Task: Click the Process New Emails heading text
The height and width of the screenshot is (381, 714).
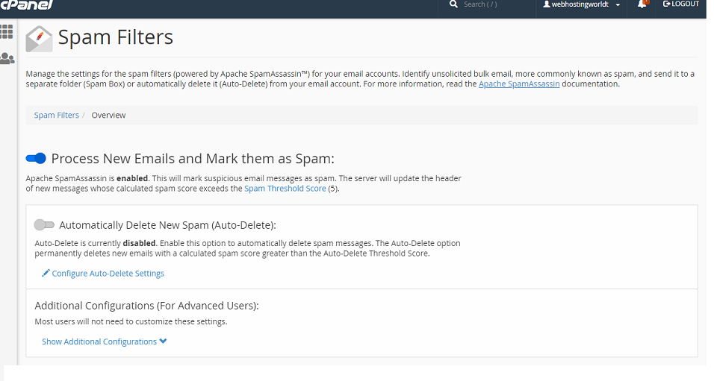Action: (x=193, y=159)
